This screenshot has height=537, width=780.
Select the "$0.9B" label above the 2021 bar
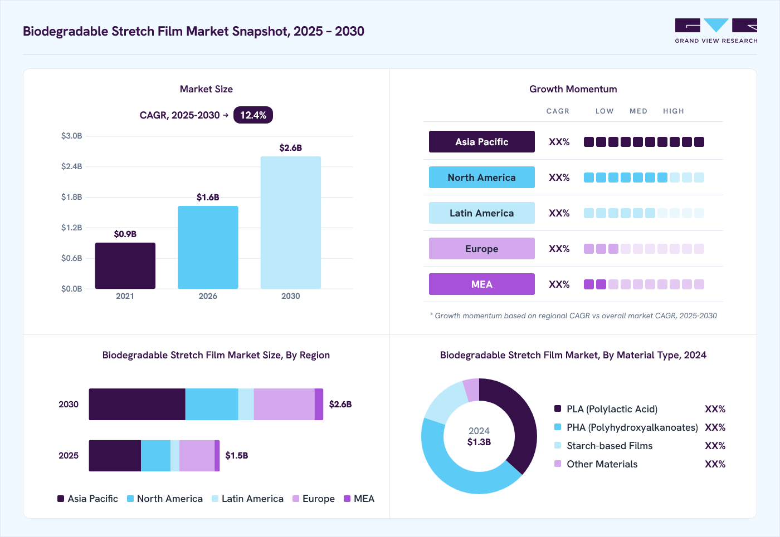pyautogui.click(x=125, y=234)
